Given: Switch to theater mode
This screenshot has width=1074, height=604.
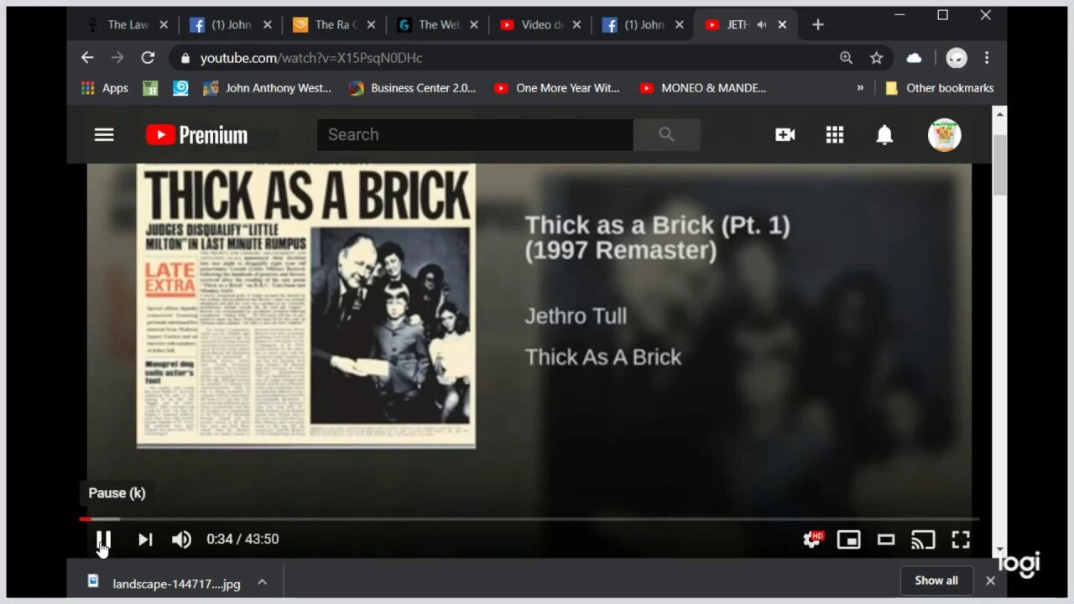Looking at the screenshot, I should pos(886,539).
